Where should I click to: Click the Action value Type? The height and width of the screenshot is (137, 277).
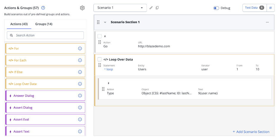(110, 93)
